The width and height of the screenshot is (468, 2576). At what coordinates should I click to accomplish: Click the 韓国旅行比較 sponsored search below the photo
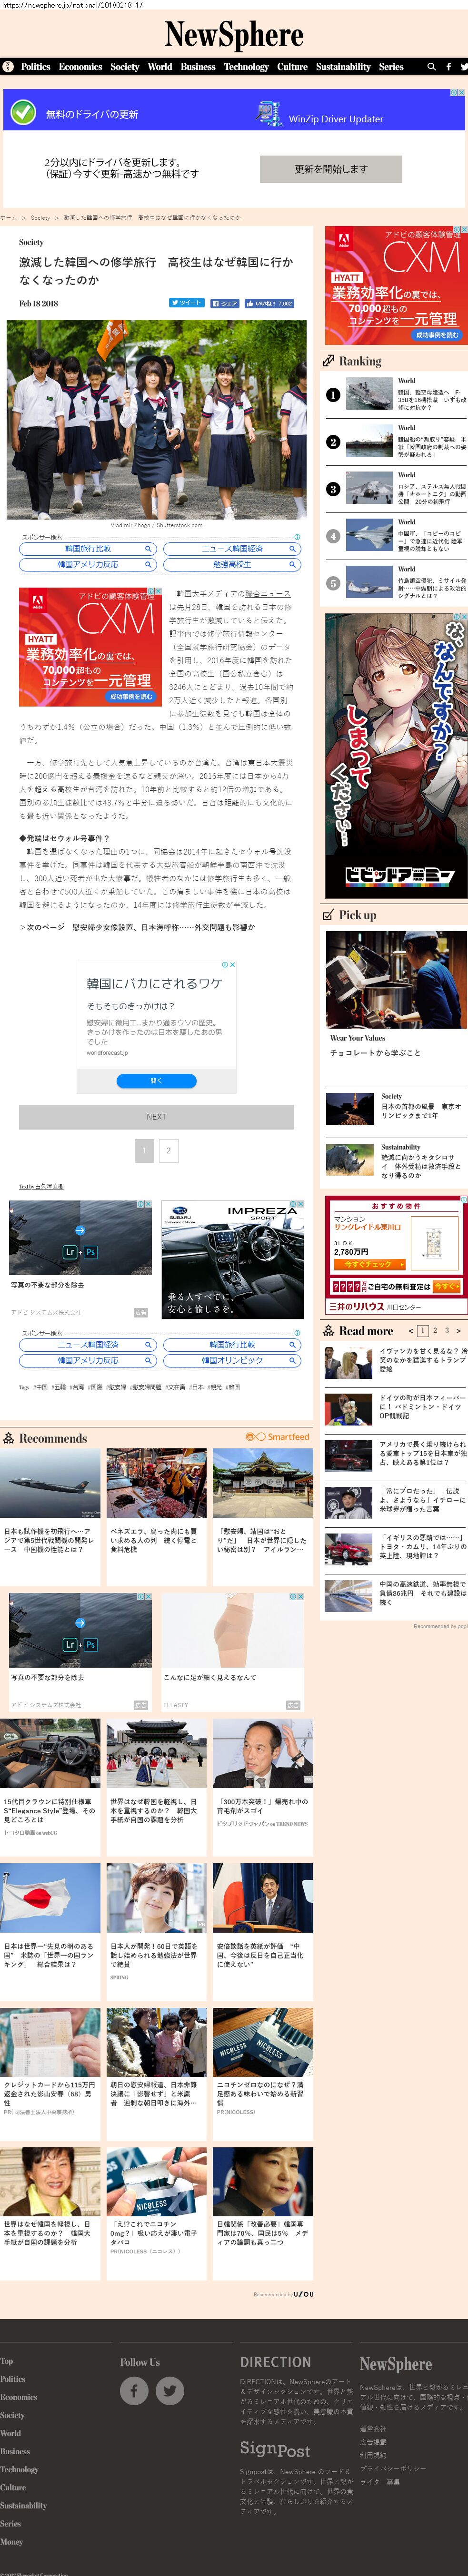[x=88, y=549]
